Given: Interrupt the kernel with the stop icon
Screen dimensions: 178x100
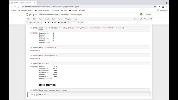Looking at the screenshot, I should (x=59, y=23).
